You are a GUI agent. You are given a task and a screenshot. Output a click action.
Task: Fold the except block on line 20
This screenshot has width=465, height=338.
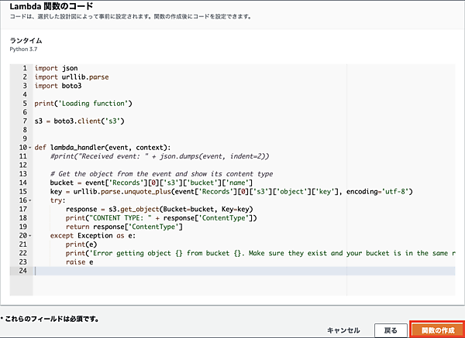point(30,234)
